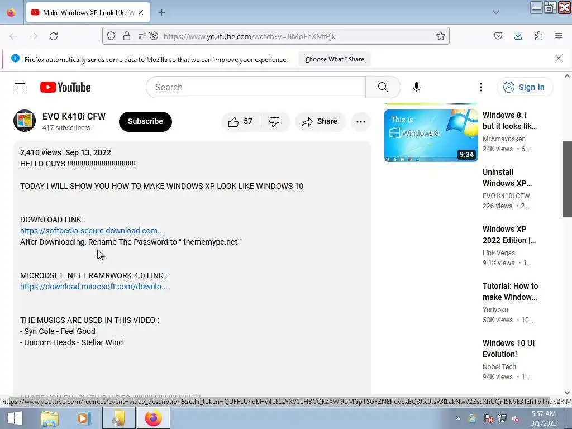This screenshot has height=429, width=572.
Task: Open EVO K410i CFW channel name
Action: [74, 116]
